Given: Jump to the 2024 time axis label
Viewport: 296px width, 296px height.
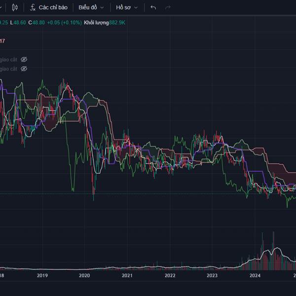Looking at the screenshot, I should [x=255, y=276].
